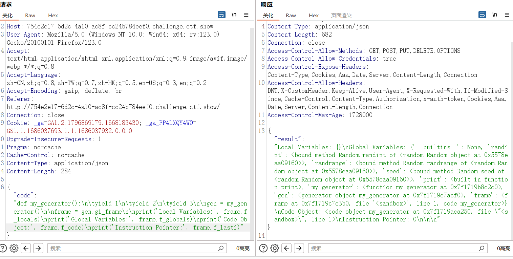
Task: Click the 0高亮 count under request
Action: 243,248
